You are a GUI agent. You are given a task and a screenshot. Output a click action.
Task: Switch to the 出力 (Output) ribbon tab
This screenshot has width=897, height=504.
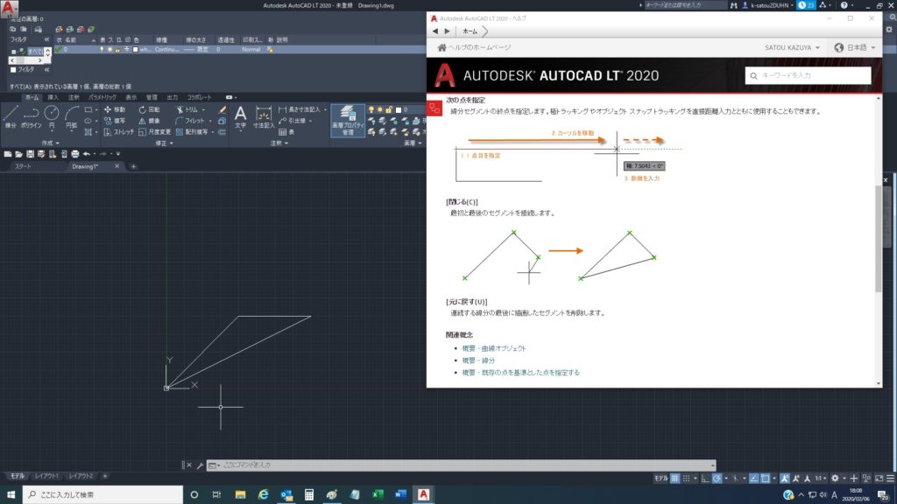pos(173,98)
